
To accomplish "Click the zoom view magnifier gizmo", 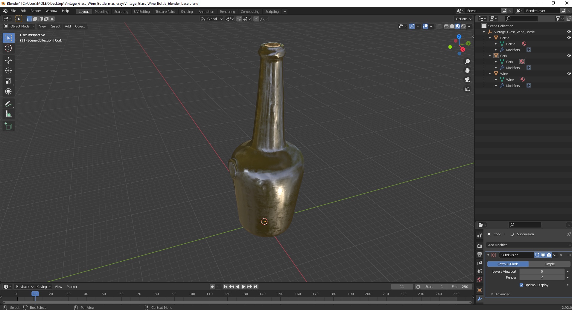I will (x=467, y=62).
